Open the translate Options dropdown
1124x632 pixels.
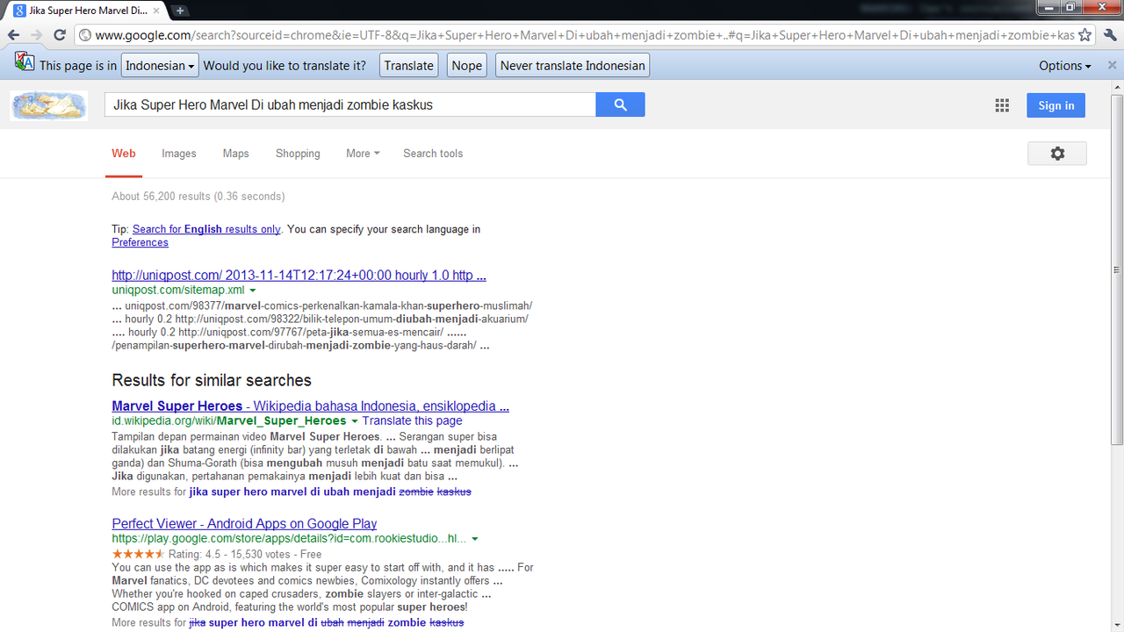[x=1065, y=66]
